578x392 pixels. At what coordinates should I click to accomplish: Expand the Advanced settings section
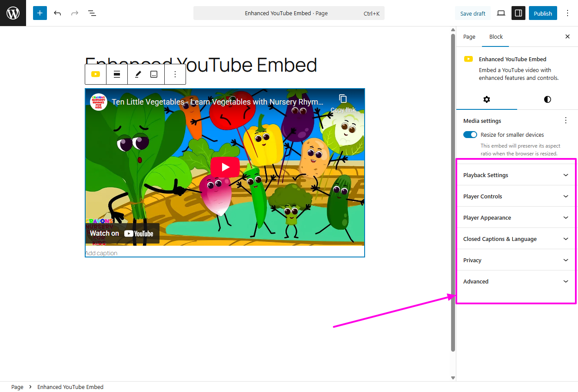coord(515,281)
